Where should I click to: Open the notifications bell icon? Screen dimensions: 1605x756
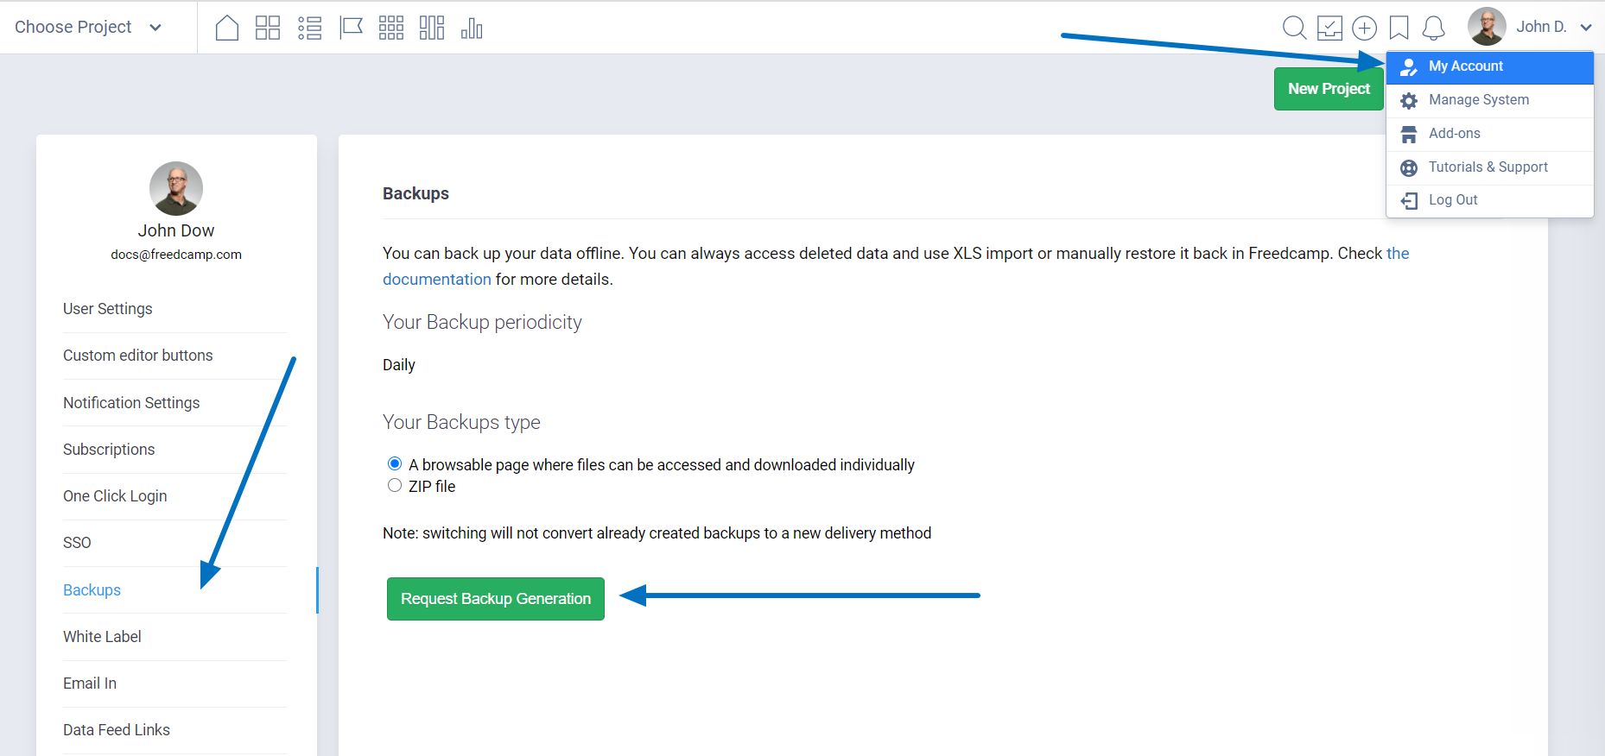tap(1433, 28)
